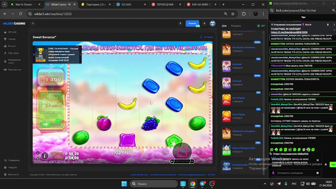Mute the slot game sound icon

[x=38, y=159]
